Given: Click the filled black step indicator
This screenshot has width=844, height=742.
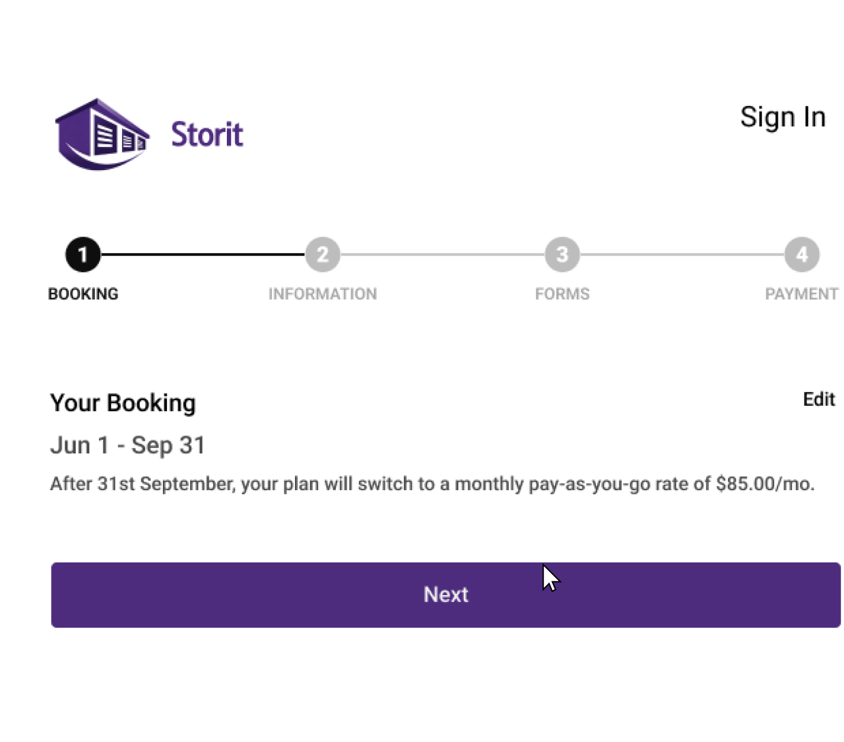Looking at the screenshot, I should tap(83, 254).
